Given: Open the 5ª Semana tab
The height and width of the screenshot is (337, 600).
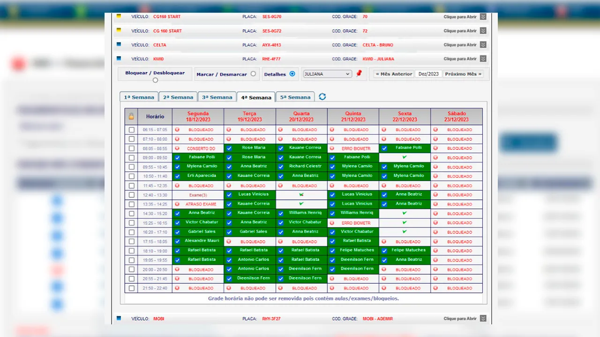Looking at the screenshot, I should (x=295, y=97).
